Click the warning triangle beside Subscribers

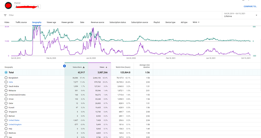84,67
